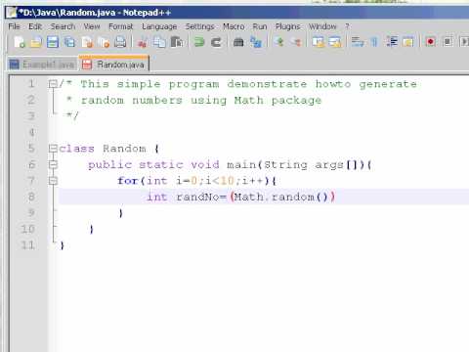469x352 pixels.
Task: Click the Cut scissors icon
Action: [x=143, y=42]
